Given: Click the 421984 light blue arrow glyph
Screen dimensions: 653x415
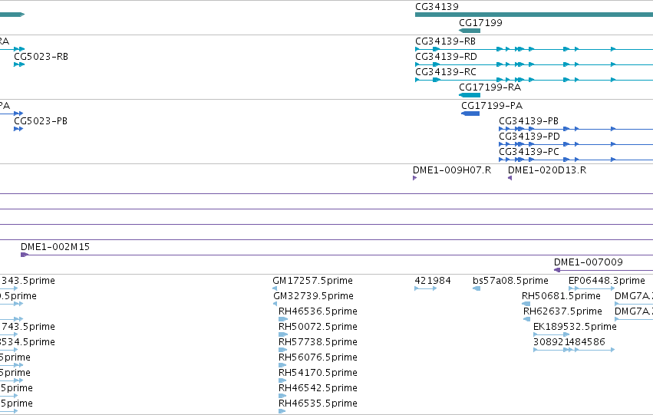Looking at the screenshot, I should (426, 288).
